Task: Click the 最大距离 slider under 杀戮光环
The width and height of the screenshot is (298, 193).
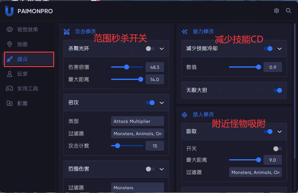Action: point(127,79)
